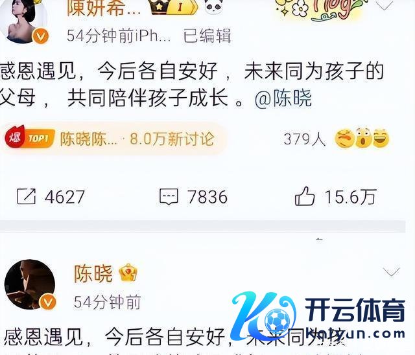Screen dimensions: 415x355
Task: View edit history via 已编辑 label
Action: click(207, 36)
